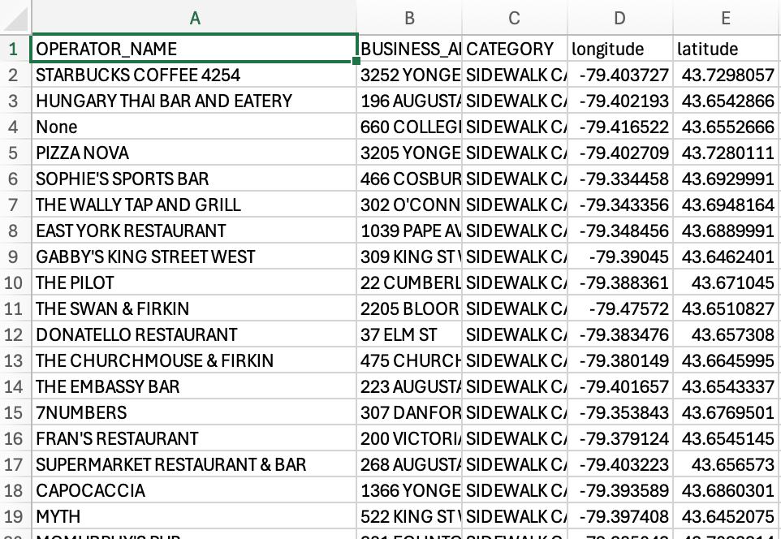Select cell MYTH
The image size is (781, 539).
[x=194, y=516]
